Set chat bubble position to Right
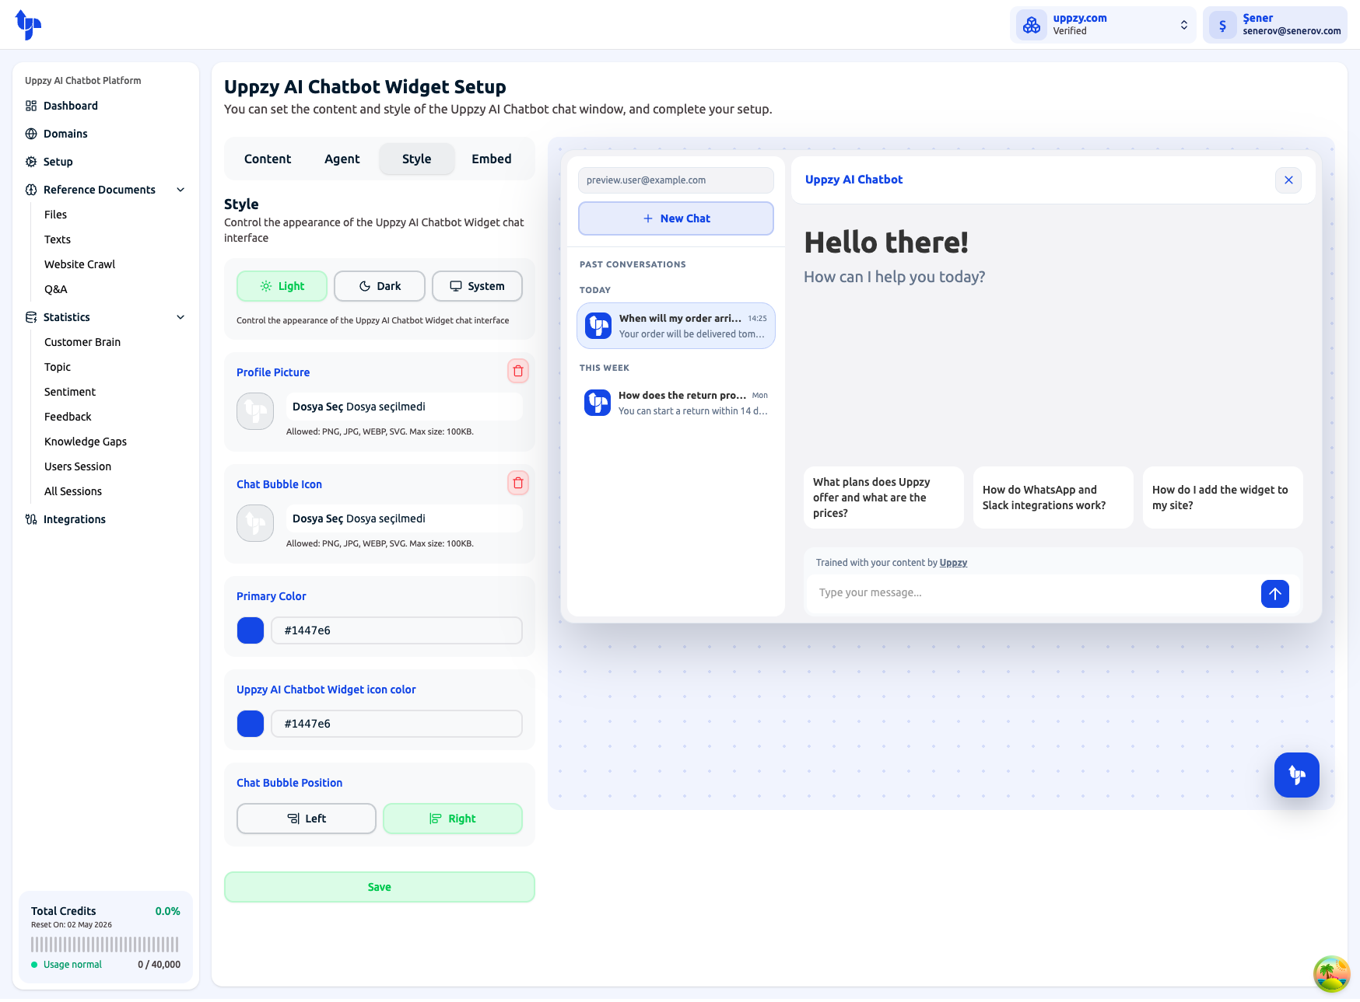Viewport: 1360px width, 1002px height. point(453,819)
